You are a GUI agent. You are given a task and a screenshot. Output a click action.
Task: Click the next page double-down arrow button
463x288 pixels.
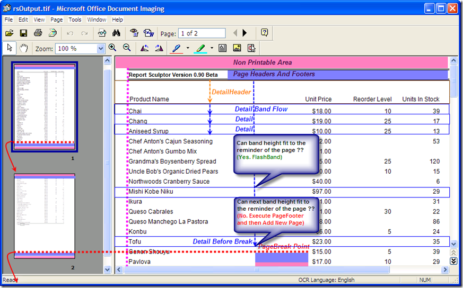coord(453,261)
